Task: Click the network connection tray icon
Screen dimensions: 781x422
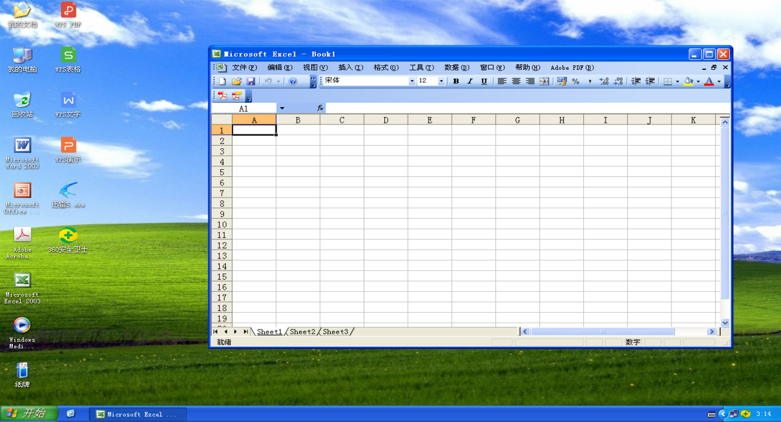Action: point(734,414)
